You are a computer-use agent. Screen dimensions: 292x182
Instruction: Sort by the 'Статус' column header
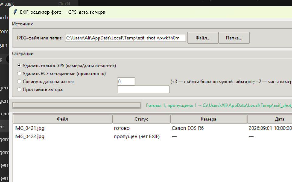[x=141, y=119]
